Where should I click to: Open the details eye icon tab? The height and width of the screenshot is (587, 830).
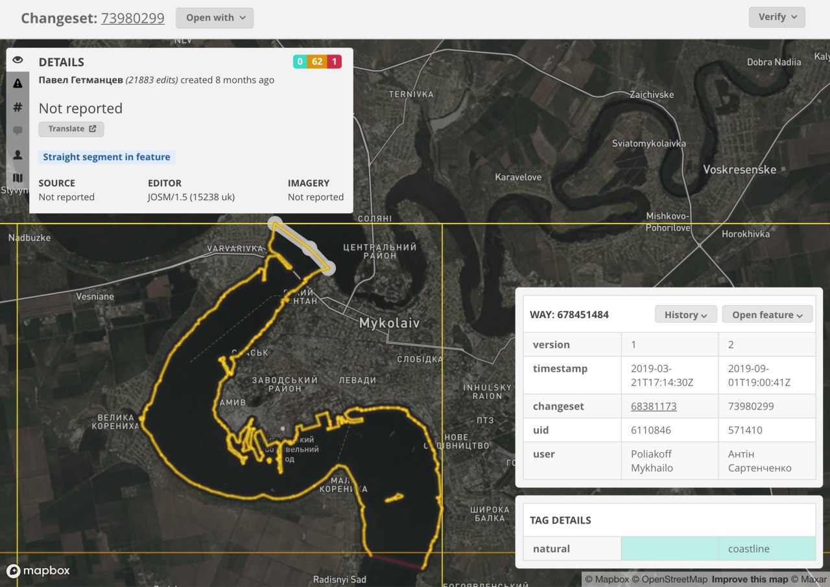[x=18, y=60]
